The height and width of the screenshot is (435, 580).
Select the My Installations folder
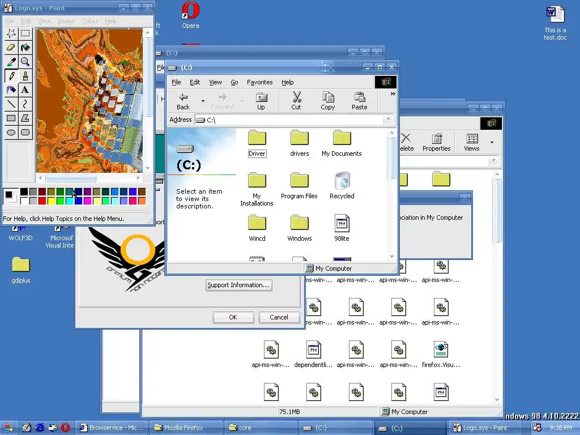tap(257, 189)
